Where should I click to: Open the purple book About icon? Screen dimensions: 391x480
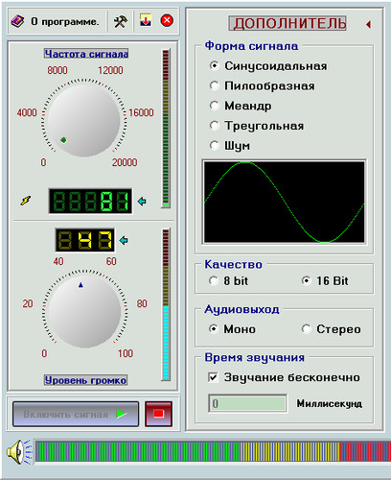click(18, 22)
